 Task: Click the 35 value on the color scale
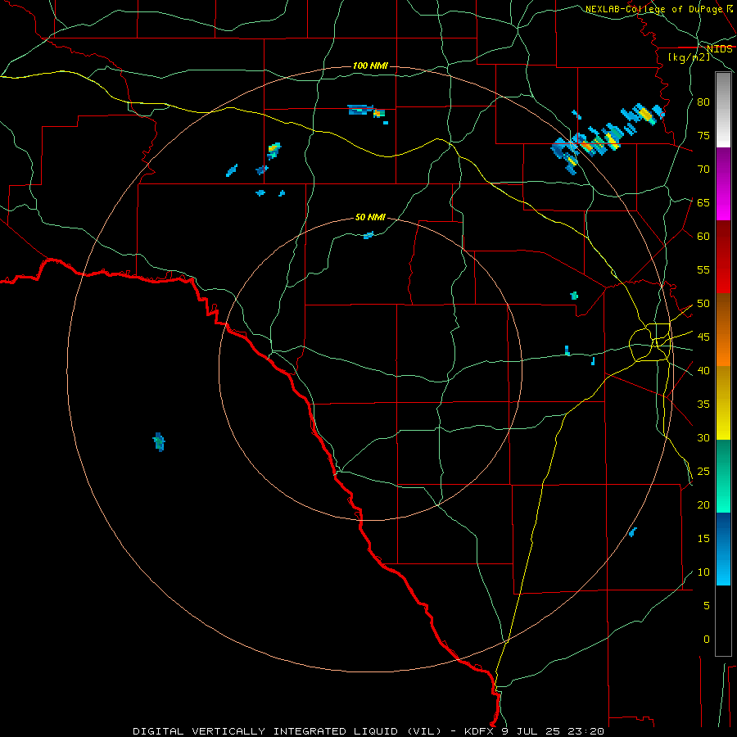coord(703,405)
